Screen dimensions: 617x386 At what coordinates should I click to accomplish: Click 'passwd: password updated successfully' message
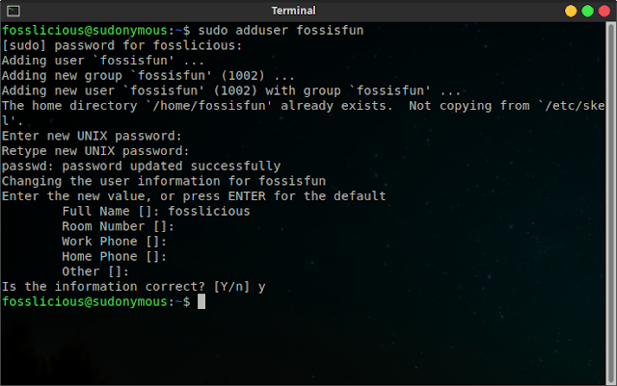click(141, 167)
